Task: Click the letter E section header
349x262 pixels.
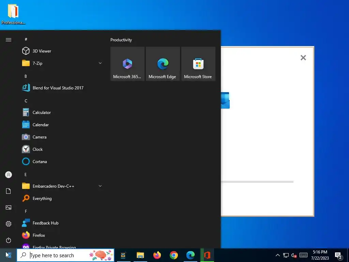Action: tap(26, 174)
